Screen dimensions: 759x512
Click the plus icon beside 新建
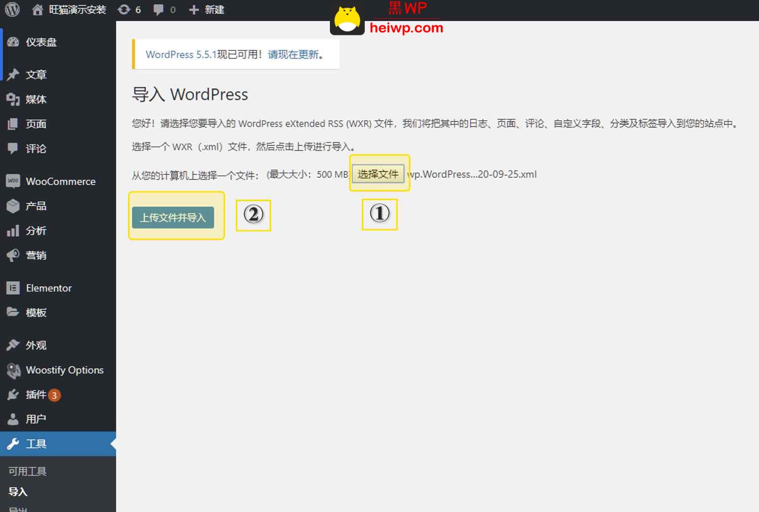pos(194,10)
